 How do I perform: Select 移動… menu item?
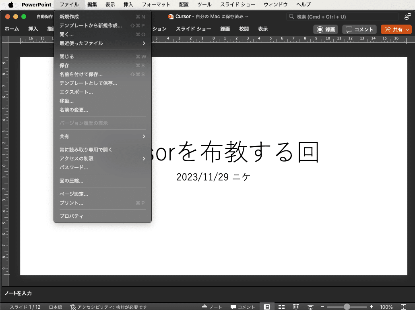pos(102,101)
